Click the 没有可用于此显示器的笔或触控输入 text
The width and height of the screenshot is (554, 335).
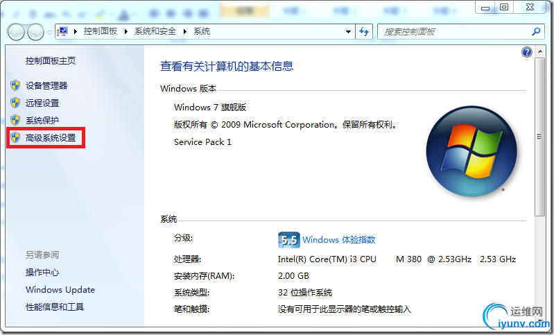(x=344, y=309)
